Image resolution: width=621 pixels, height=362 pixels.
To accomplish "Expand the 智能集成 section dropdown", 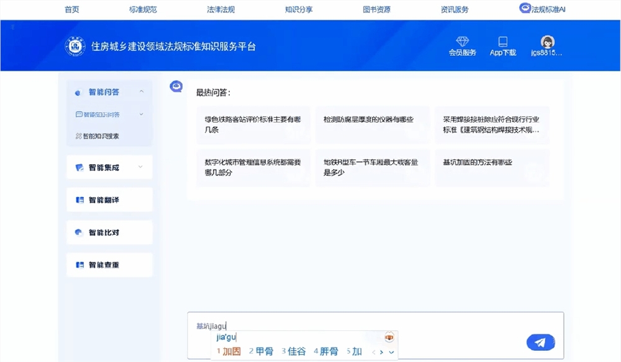I will (x=139, y=167).
